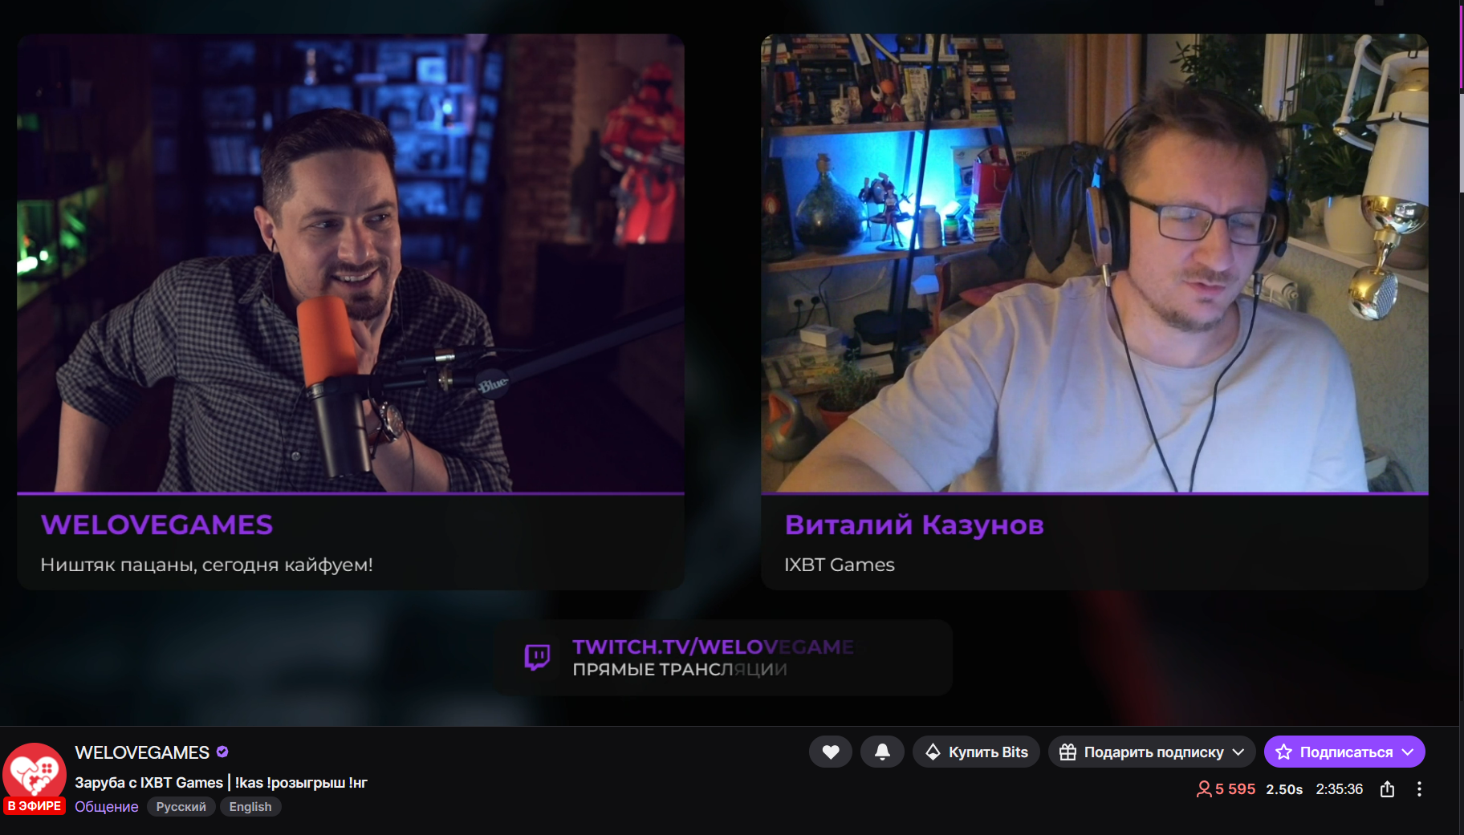Click the heart follow icon button
1464x835 pixels.
click(831, 752)
